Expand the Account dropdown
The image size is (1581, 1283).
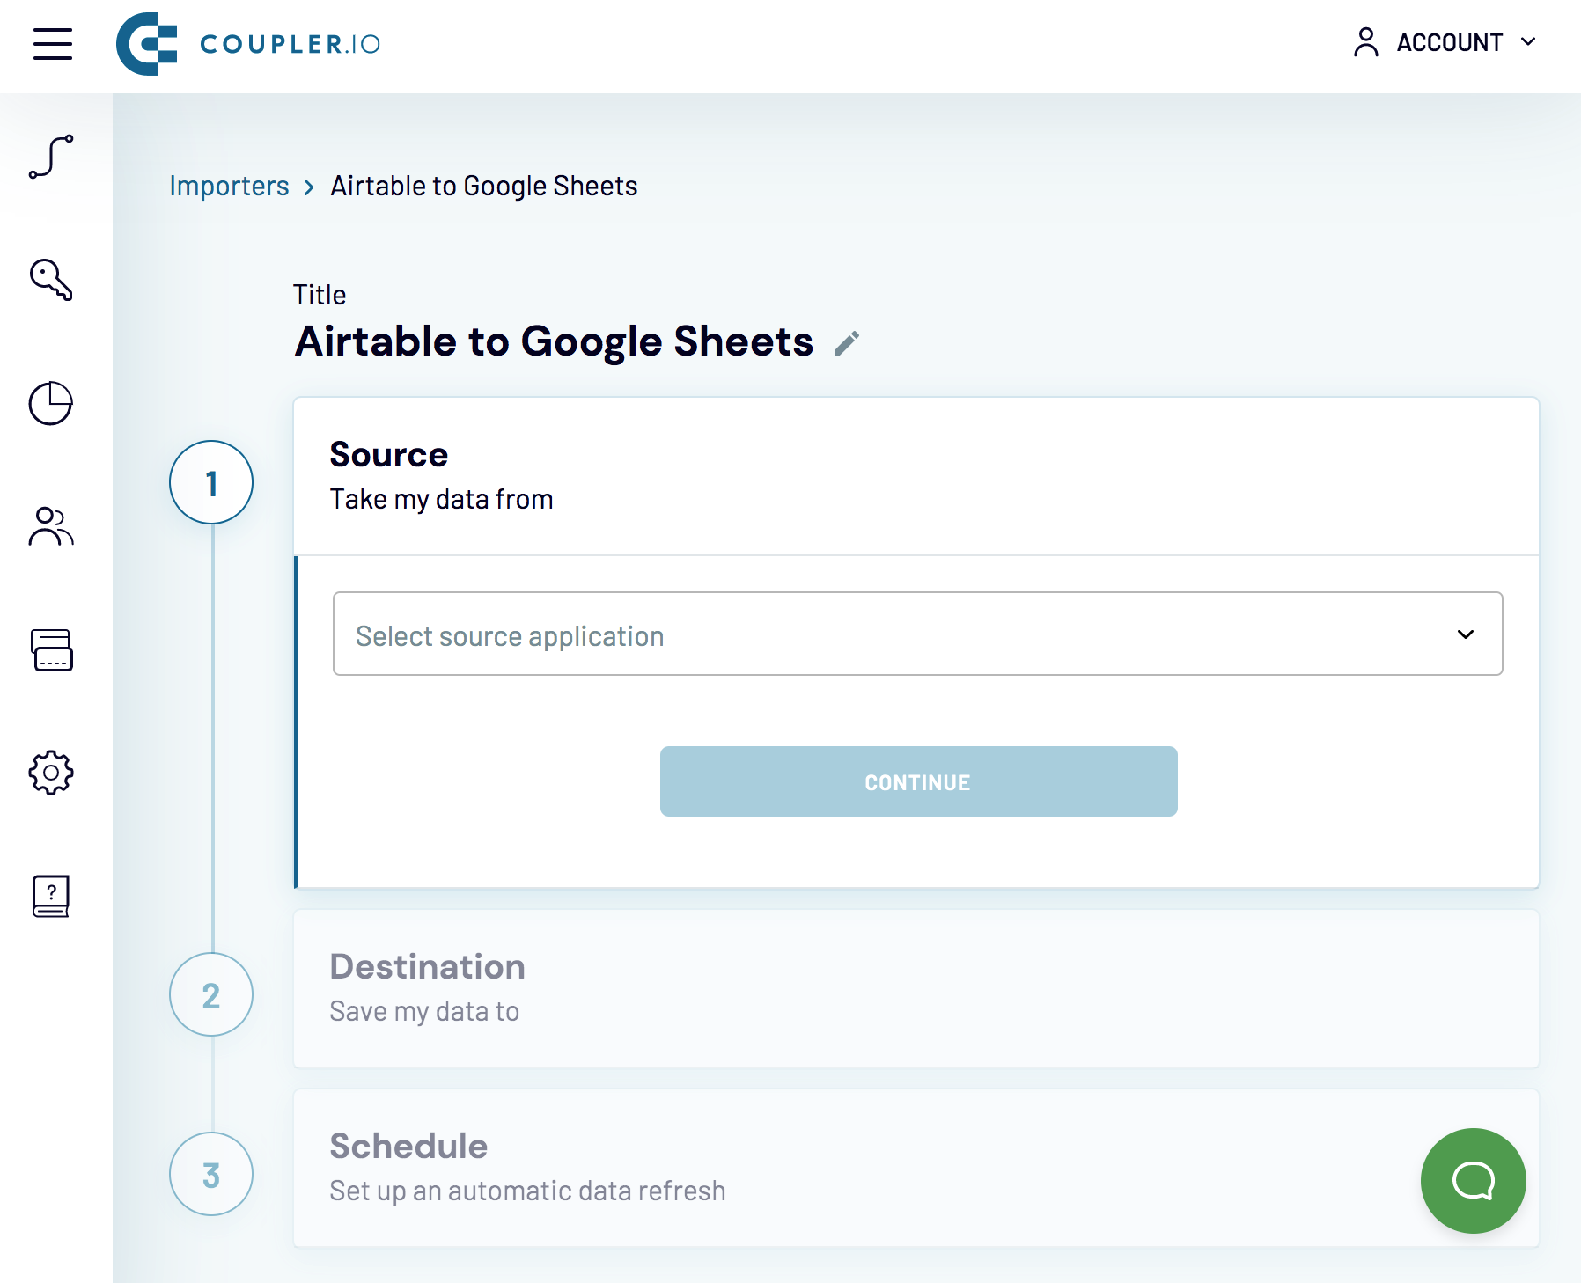pyautogui.click(x=1445, y=42)
